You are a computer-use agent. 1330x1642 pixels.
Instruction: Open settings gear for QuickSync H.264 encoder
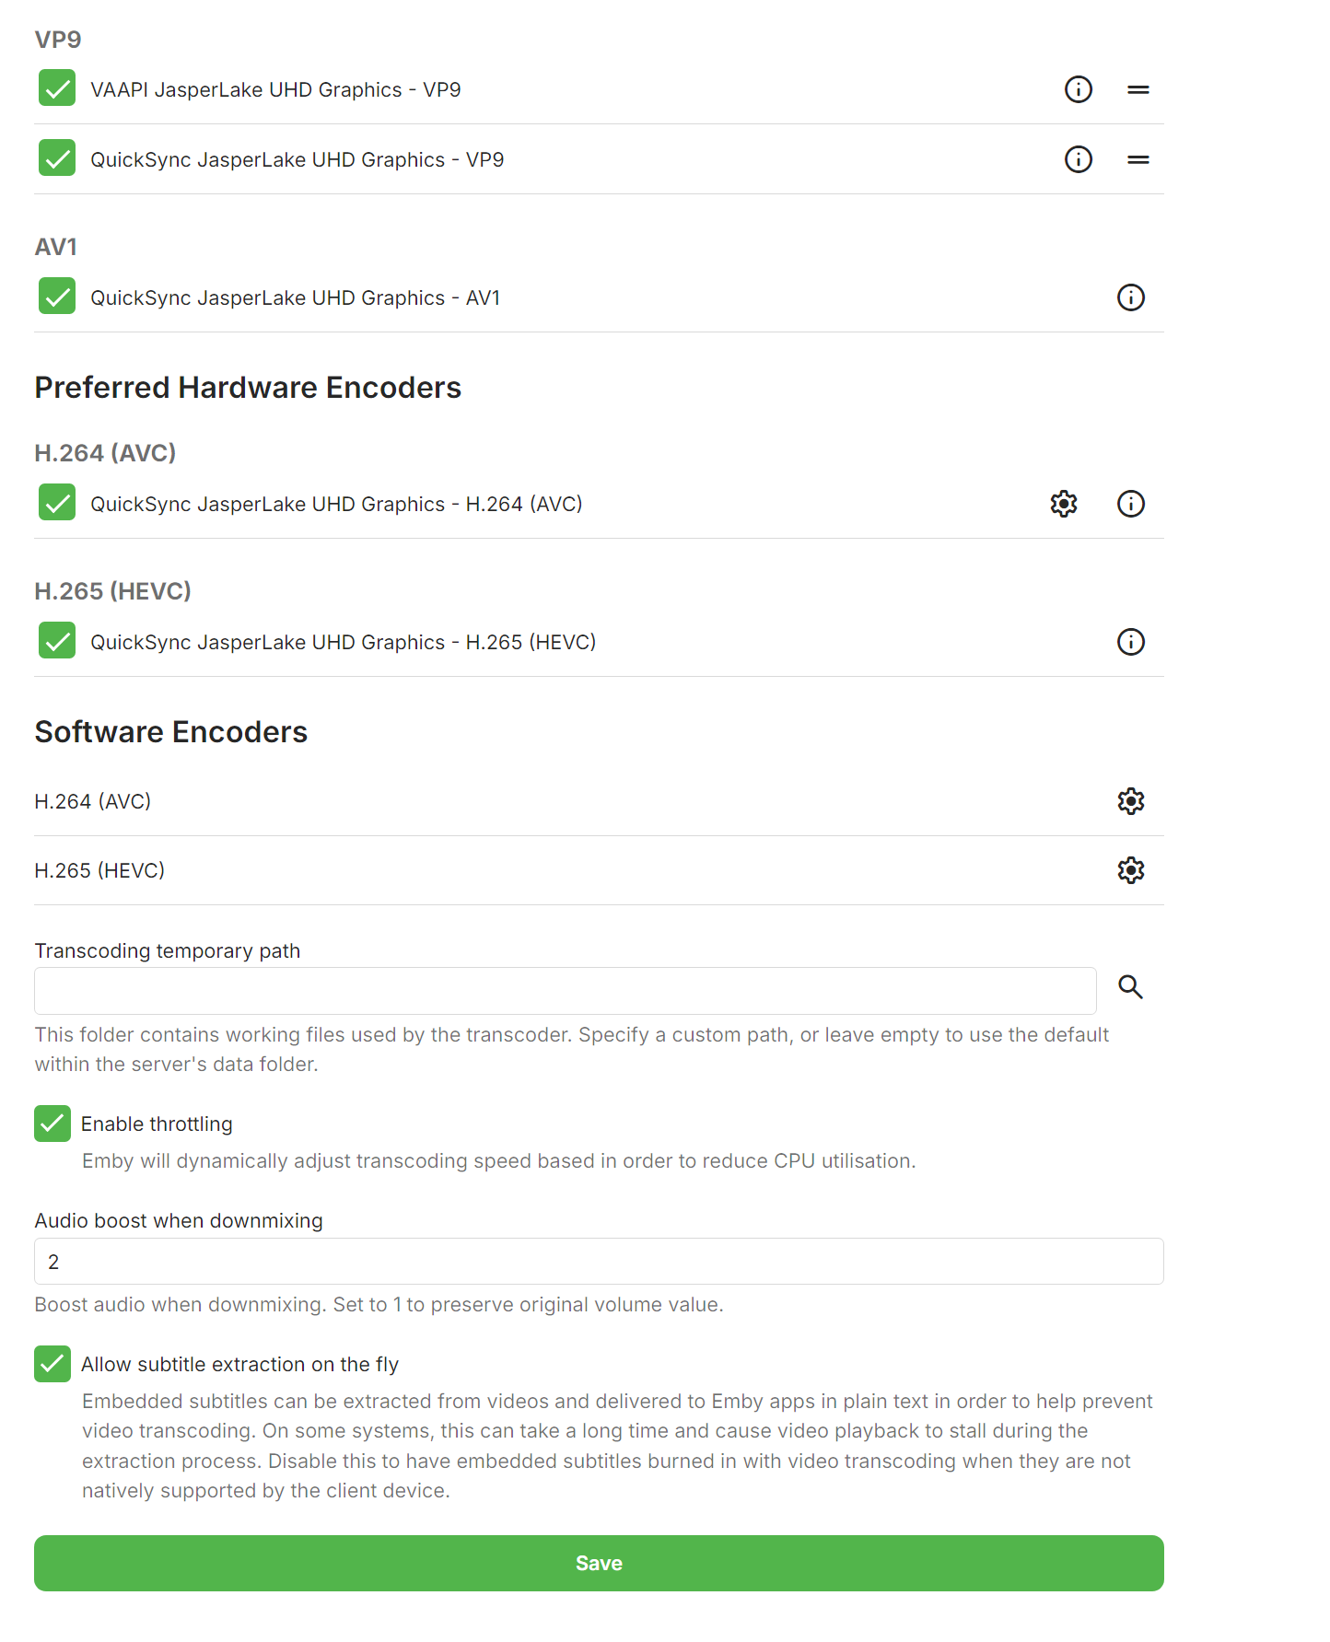click(1064, 504)
